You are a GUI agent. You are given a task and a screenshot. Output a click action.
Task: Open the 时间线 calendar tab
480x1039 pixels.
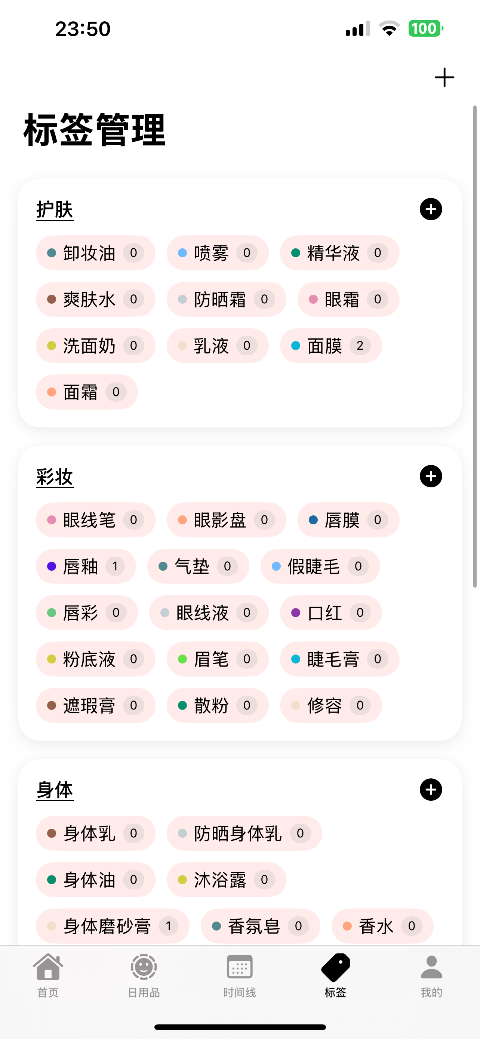pyautogui.click(x=240, y=975)
